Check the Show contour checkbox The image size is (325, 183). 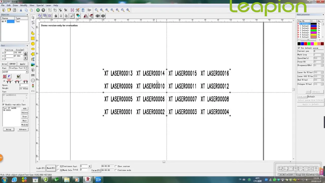click(116, 166)
